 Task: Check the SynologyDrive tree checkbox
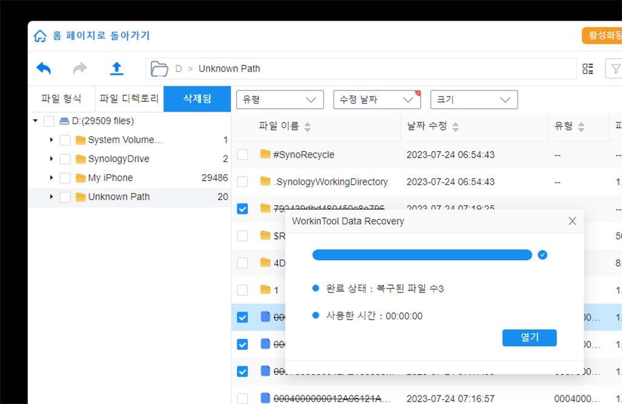pos(65,159)
